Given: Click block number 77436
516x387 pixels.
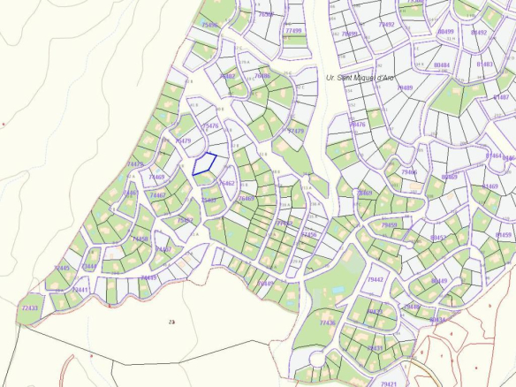Looking at the screenshot, I should (328, 322).
